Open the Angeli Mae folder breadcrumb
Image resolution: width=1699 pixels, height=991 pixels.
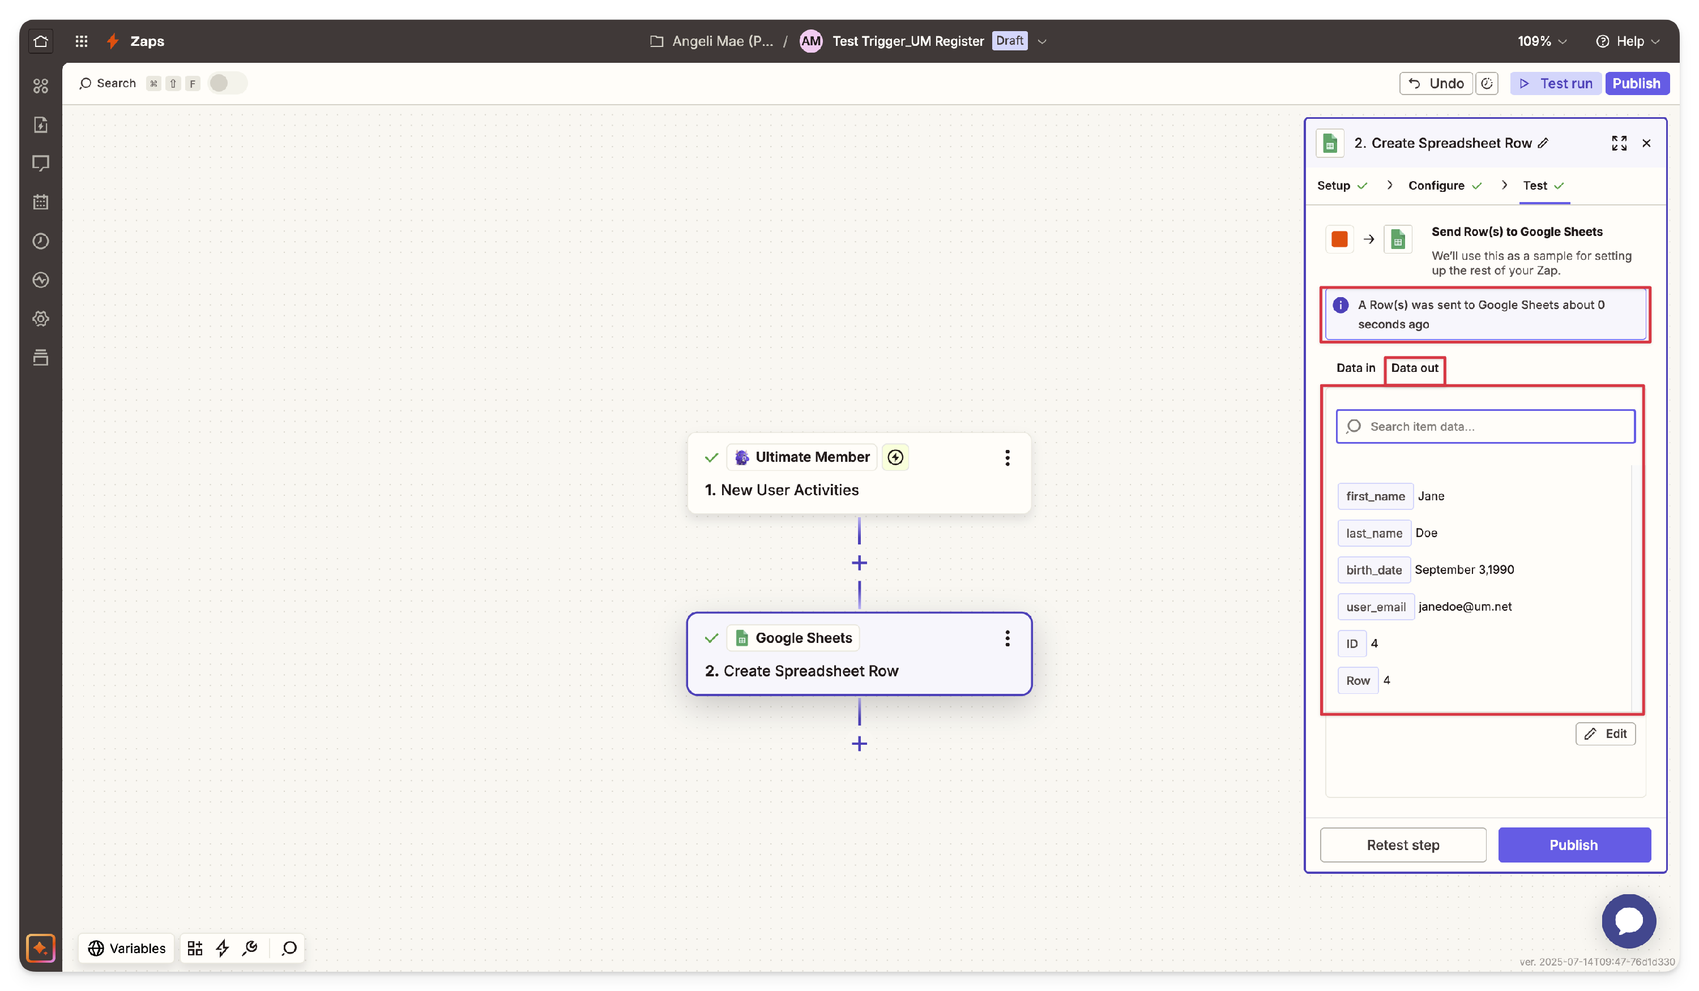pyautogui.click(x=711, y=41)
